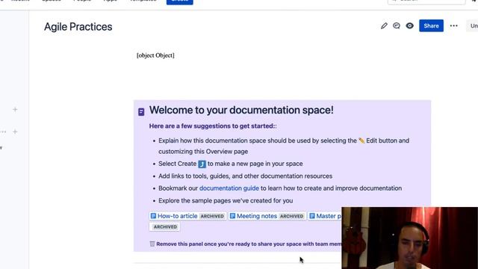This screenshot has height=269, width=478.
Task: Open the More actions ellipsis menu next to Share
Action: [453, 26]
